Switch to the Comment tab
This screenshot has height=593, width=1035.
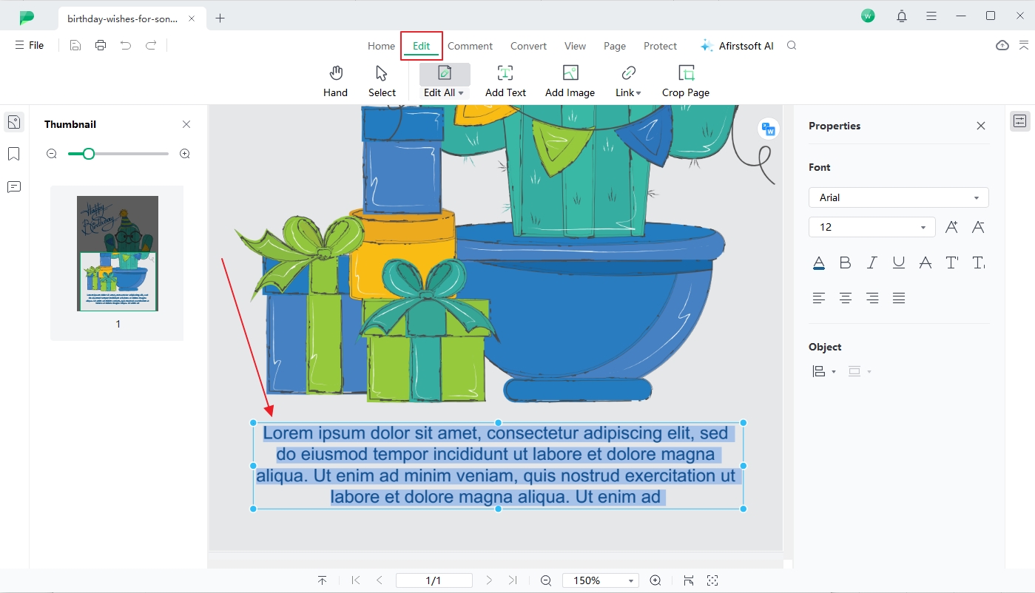click(470, 46)
